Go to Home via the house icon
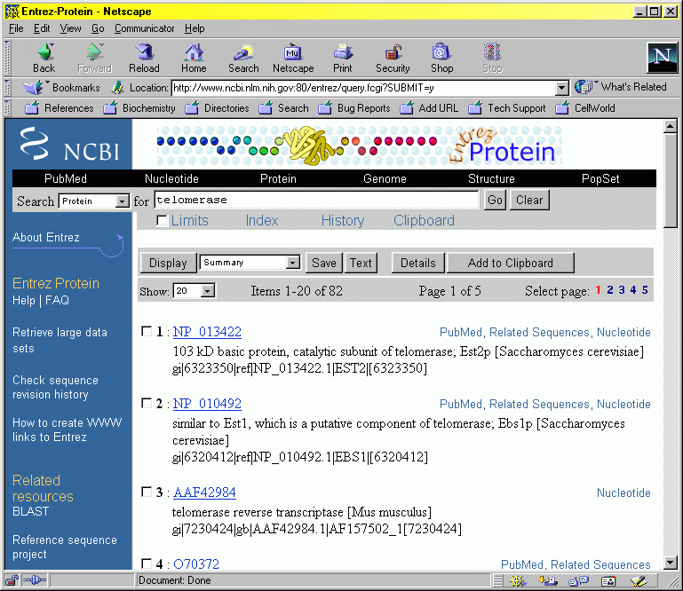Viewport: 683px width, 591px height. [194, 52]
